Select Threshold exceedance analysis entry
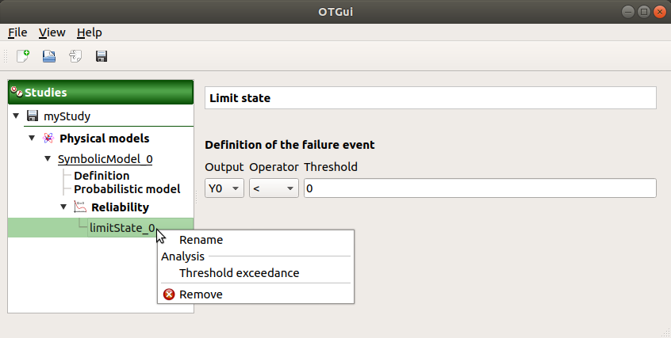The width and height of the screenshot is (671, 338). pyautogui.click(x=239, y=273)
